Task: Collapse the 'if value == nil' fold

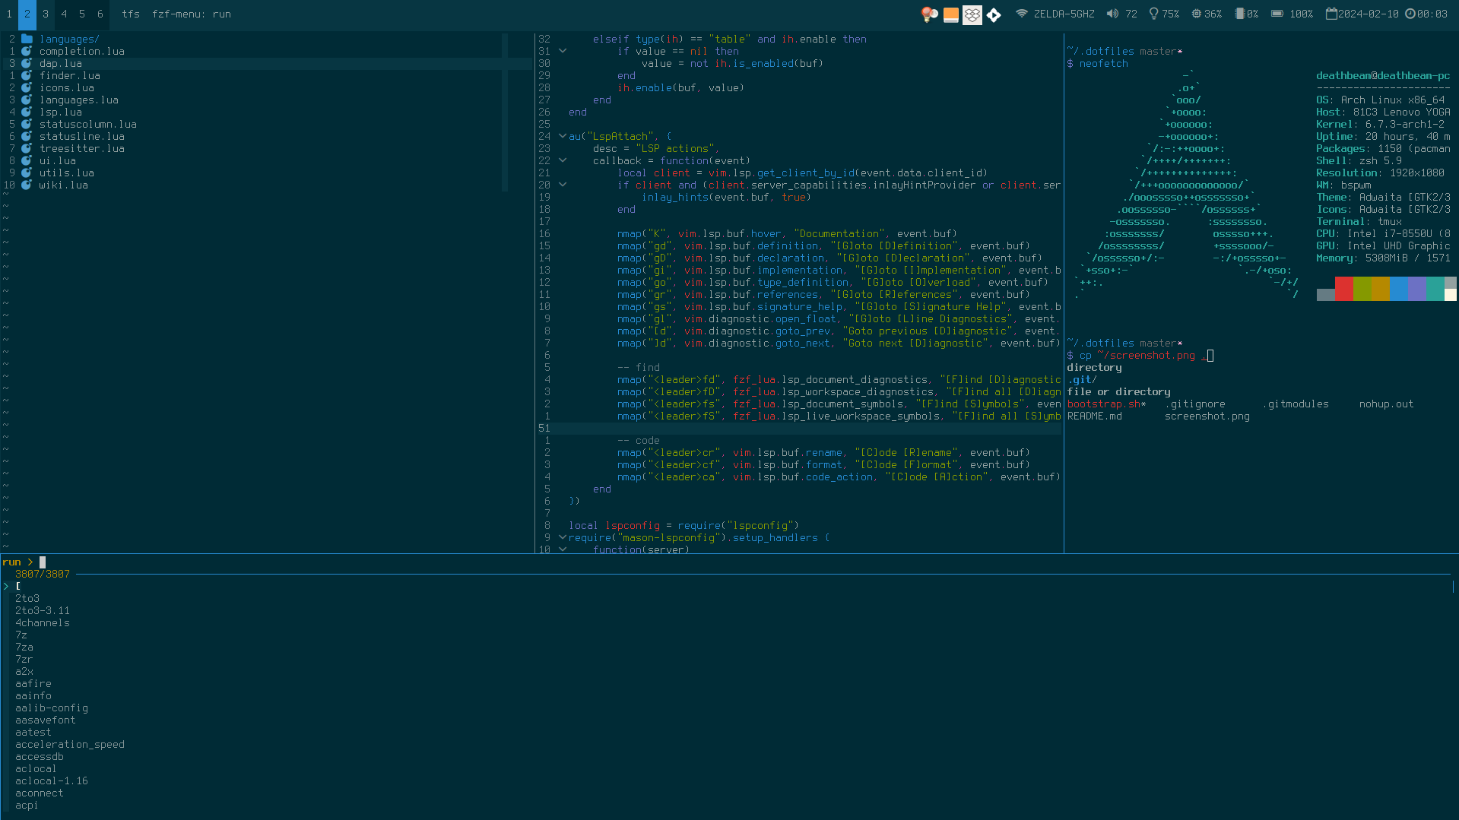Action: coord(563,51)
